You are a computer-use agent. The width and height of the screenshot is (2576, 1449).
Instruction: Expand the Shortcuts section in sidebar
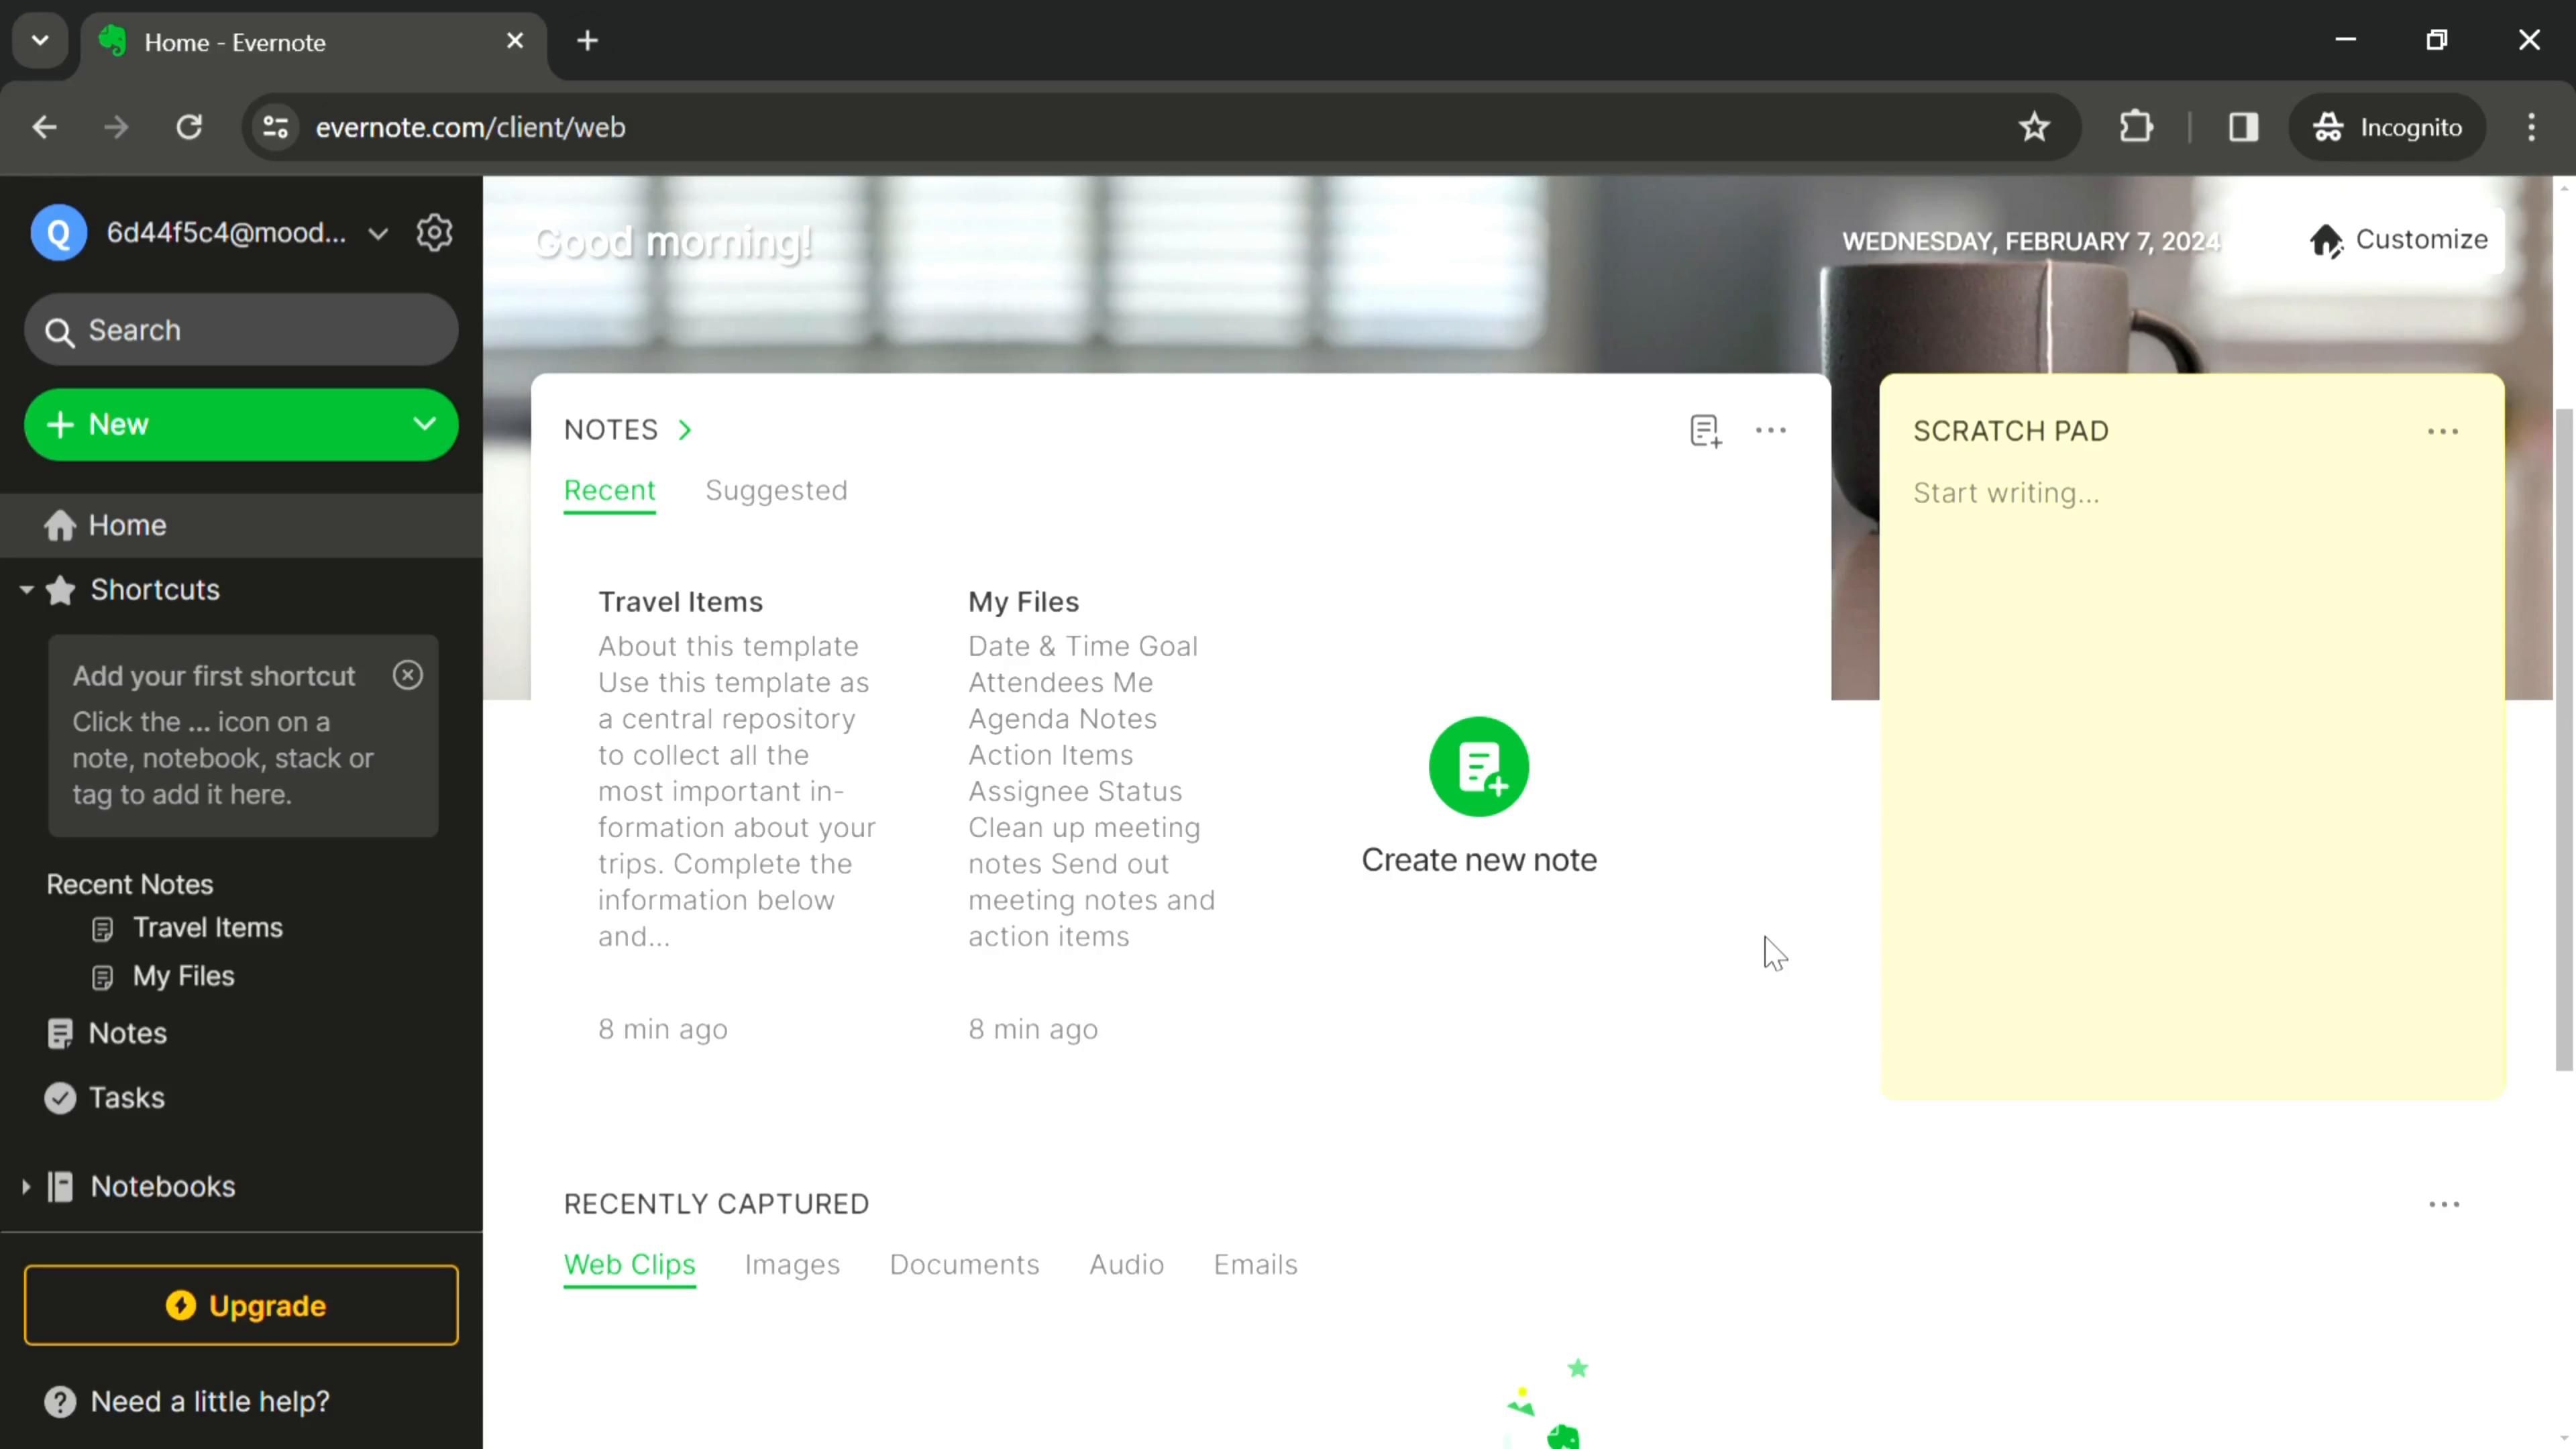click(x=27, y=588)
